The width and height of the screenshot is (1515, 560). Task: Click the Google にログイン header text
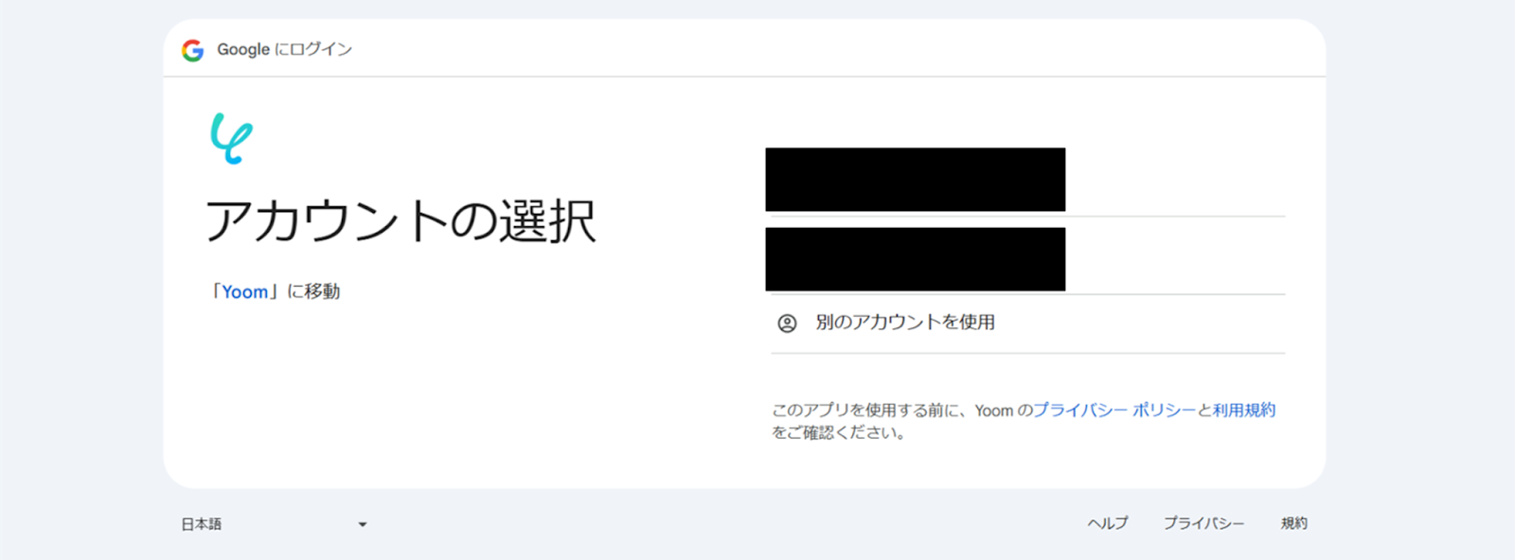coord(285,49)
